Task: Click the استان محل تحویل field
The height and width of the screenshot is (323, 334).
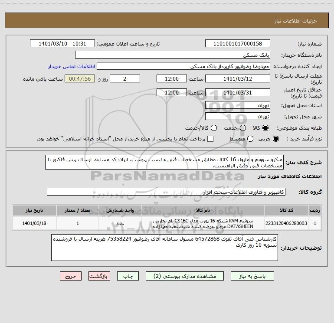Action: pos(237,105)
